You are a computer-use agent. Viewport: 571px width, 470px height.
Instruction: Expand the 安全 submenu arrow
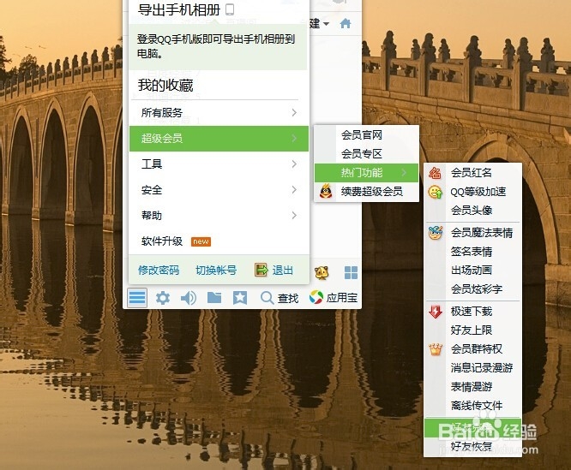tap(294, 190)
